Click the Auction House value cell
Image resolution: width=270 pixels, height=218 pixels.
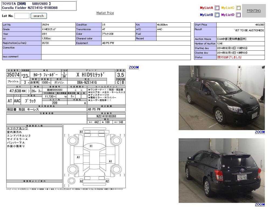(x=241, y=39)
